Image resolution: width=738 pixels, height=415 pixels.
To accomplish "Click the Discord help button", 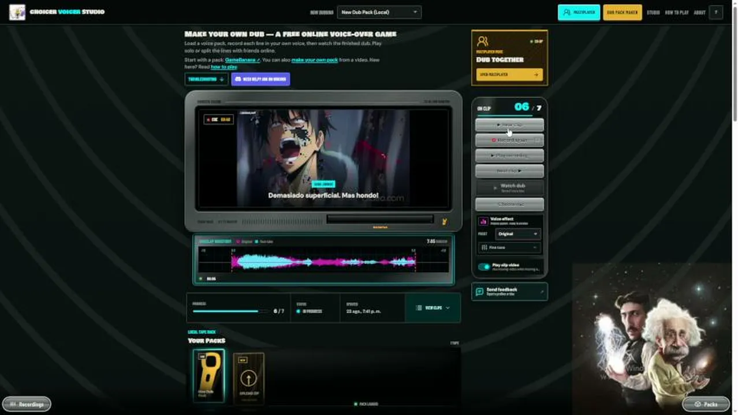I will pyautogui.click(x=260, y=79).
